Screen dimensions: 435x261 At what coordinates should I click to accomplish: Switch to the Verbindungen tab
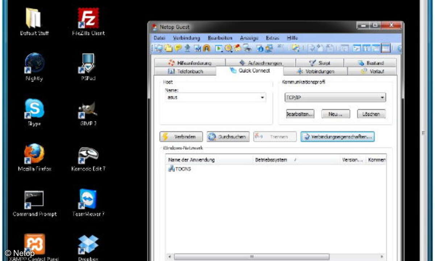(315, 71)
